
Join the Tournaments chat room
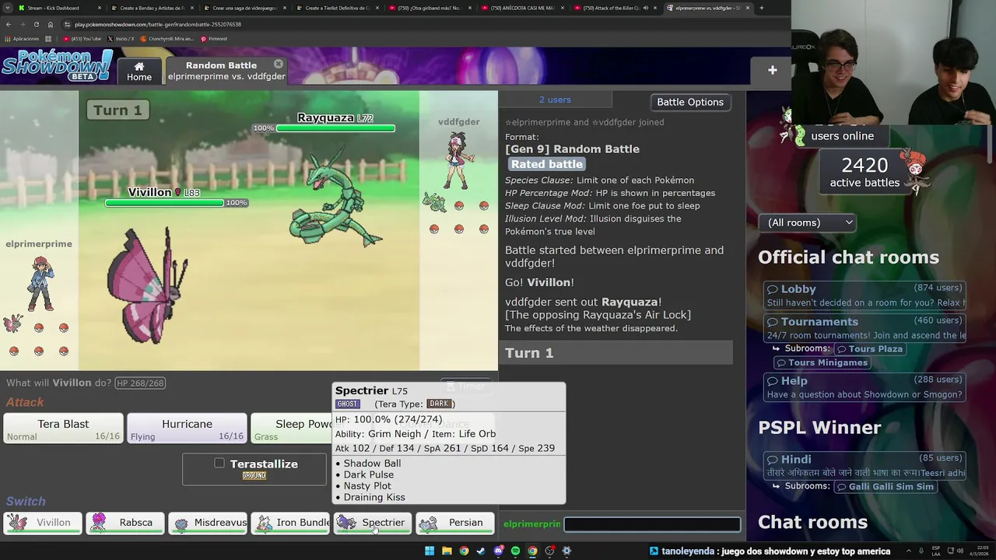864,328
